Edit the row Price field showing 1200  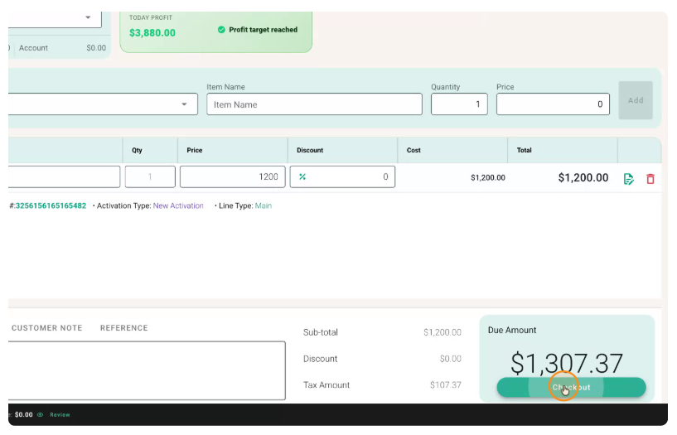click(233, 177)
